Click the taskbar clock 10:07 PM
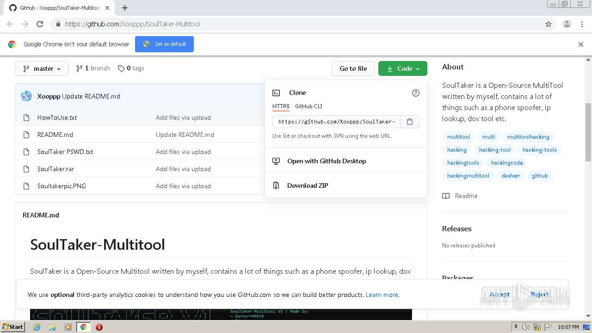The width and height of the screenshot is (592, 333). pyautogui.click(x=568, y=327)
